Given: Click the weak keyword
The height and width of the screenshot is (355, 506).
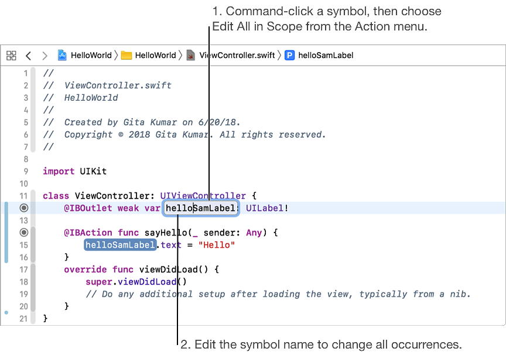Looking at the screenshot, I should 128,208.
